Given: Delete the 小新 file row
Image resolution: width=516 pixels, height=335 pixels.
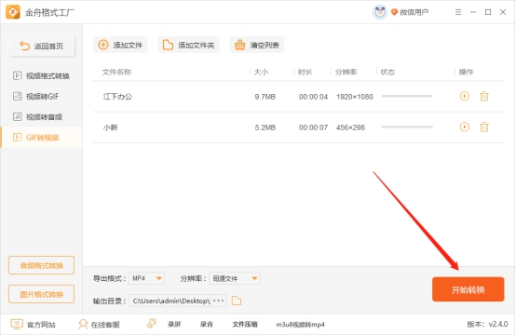Looking at the screenshot, I should click(484, 127).
